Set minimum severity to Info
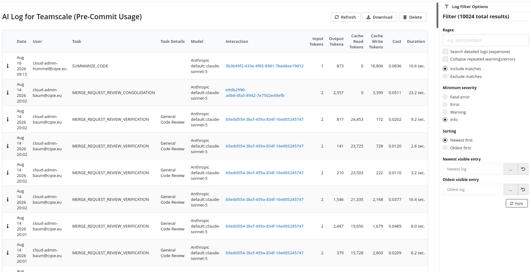This screenshot has width=531, height=272. [x=445, y=120]
